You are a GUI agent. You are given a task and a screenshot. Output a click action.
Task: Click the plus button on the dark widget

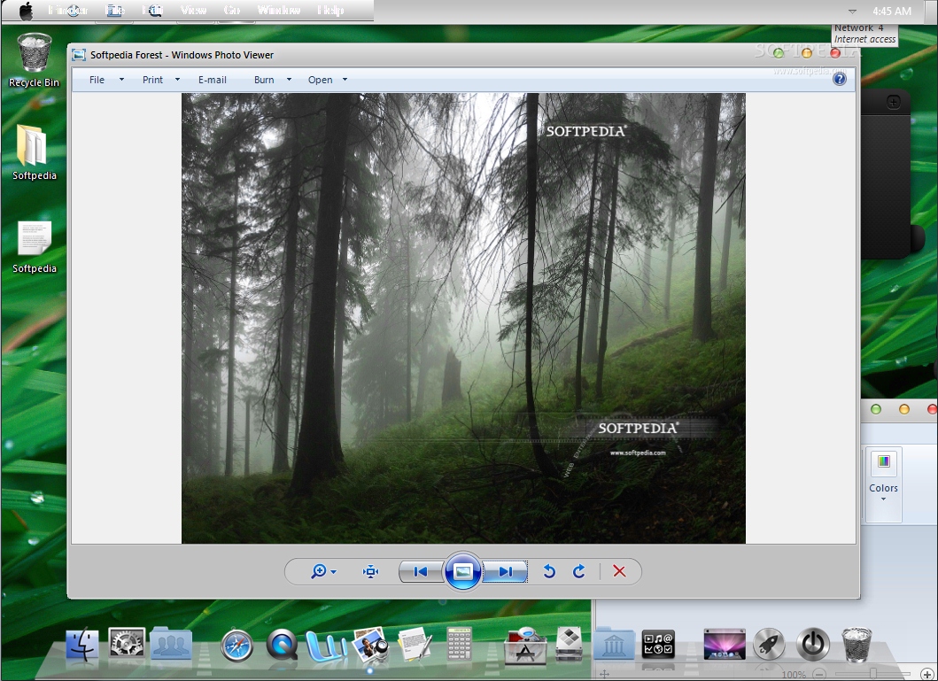tap(893, 102)
